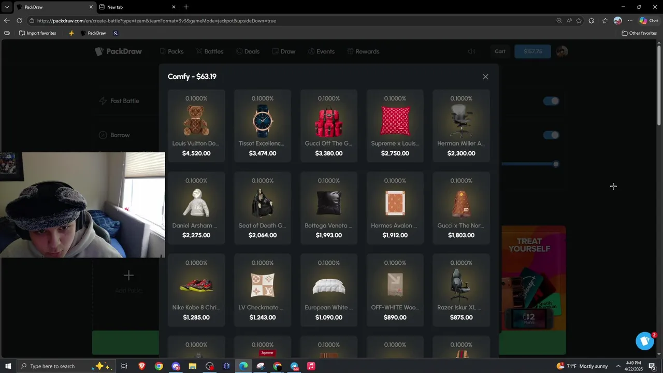Open the Draw navigation tab
Image resolution: width=663 pixels, height=373 pixels.
pos(283,51)
